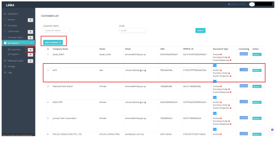Click the envelope icon for Buyer_IMDA row
Image resolution: width=275 pixels, height=142 pixels.
(215, 65)
